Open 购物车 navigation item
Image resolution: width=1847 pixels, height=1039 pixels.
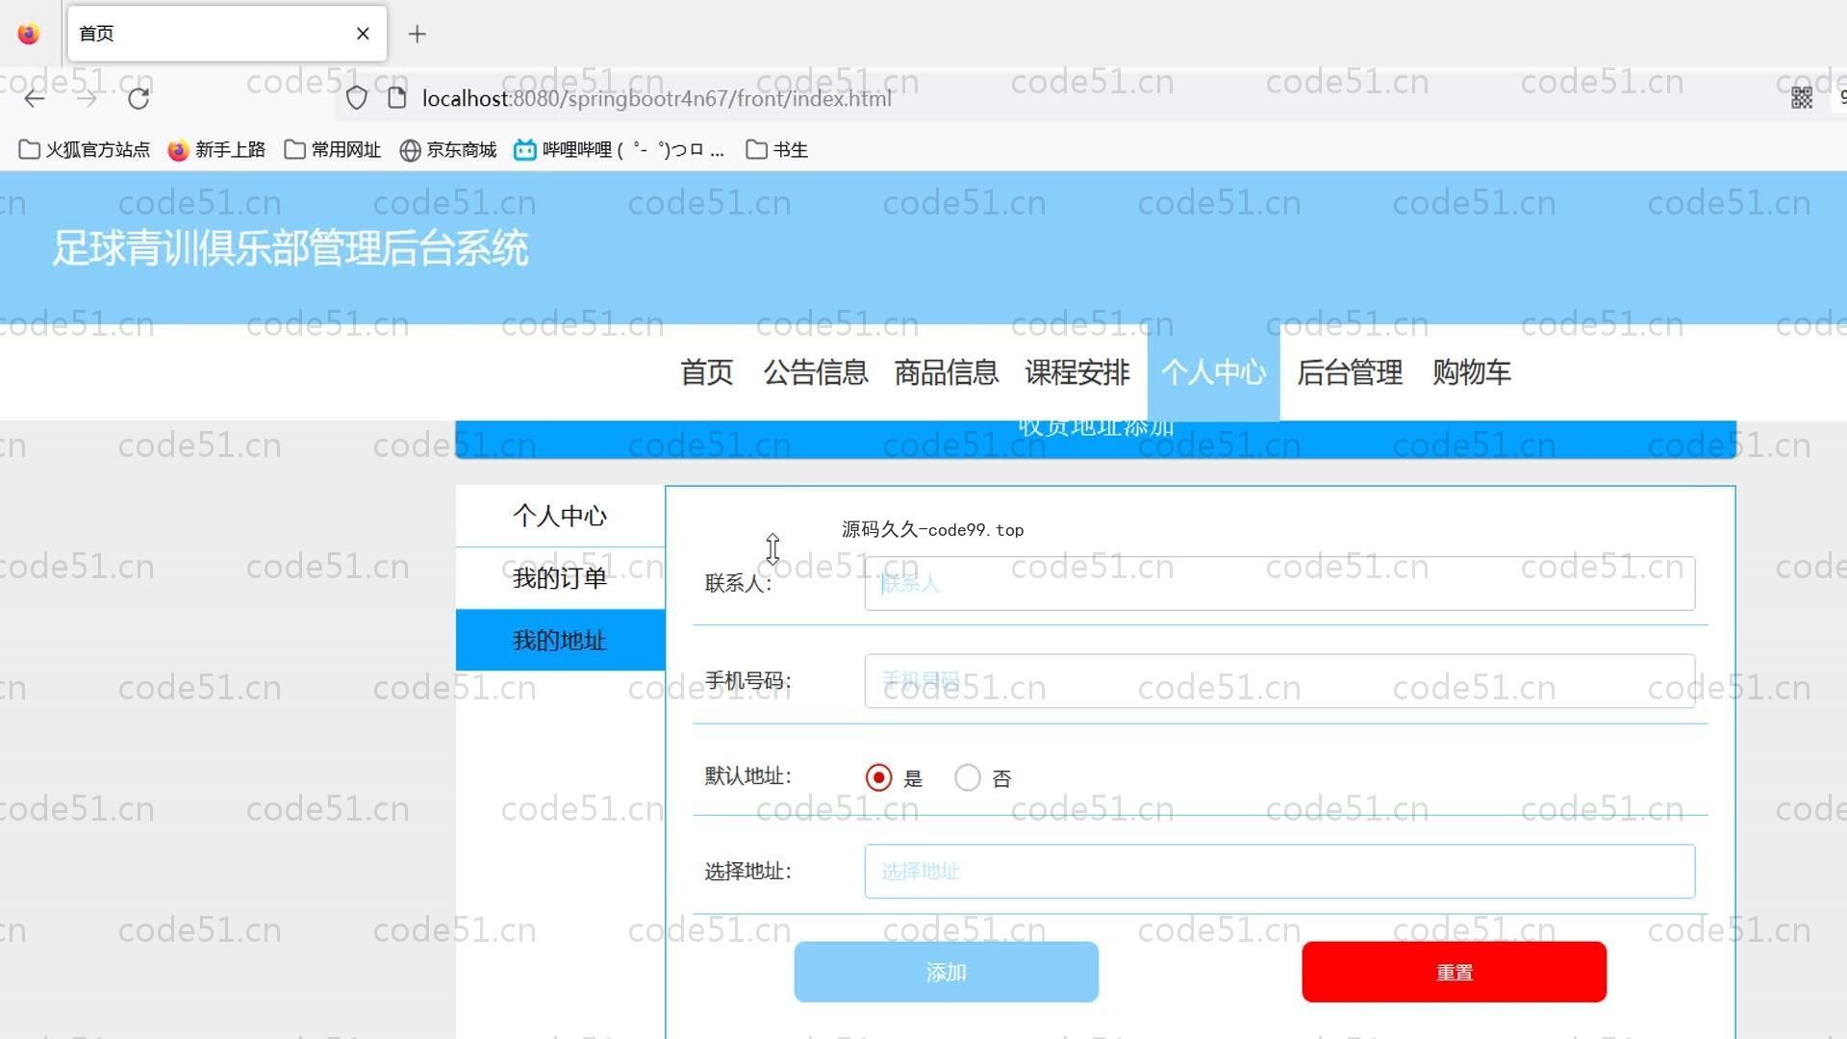point(1472,372)
